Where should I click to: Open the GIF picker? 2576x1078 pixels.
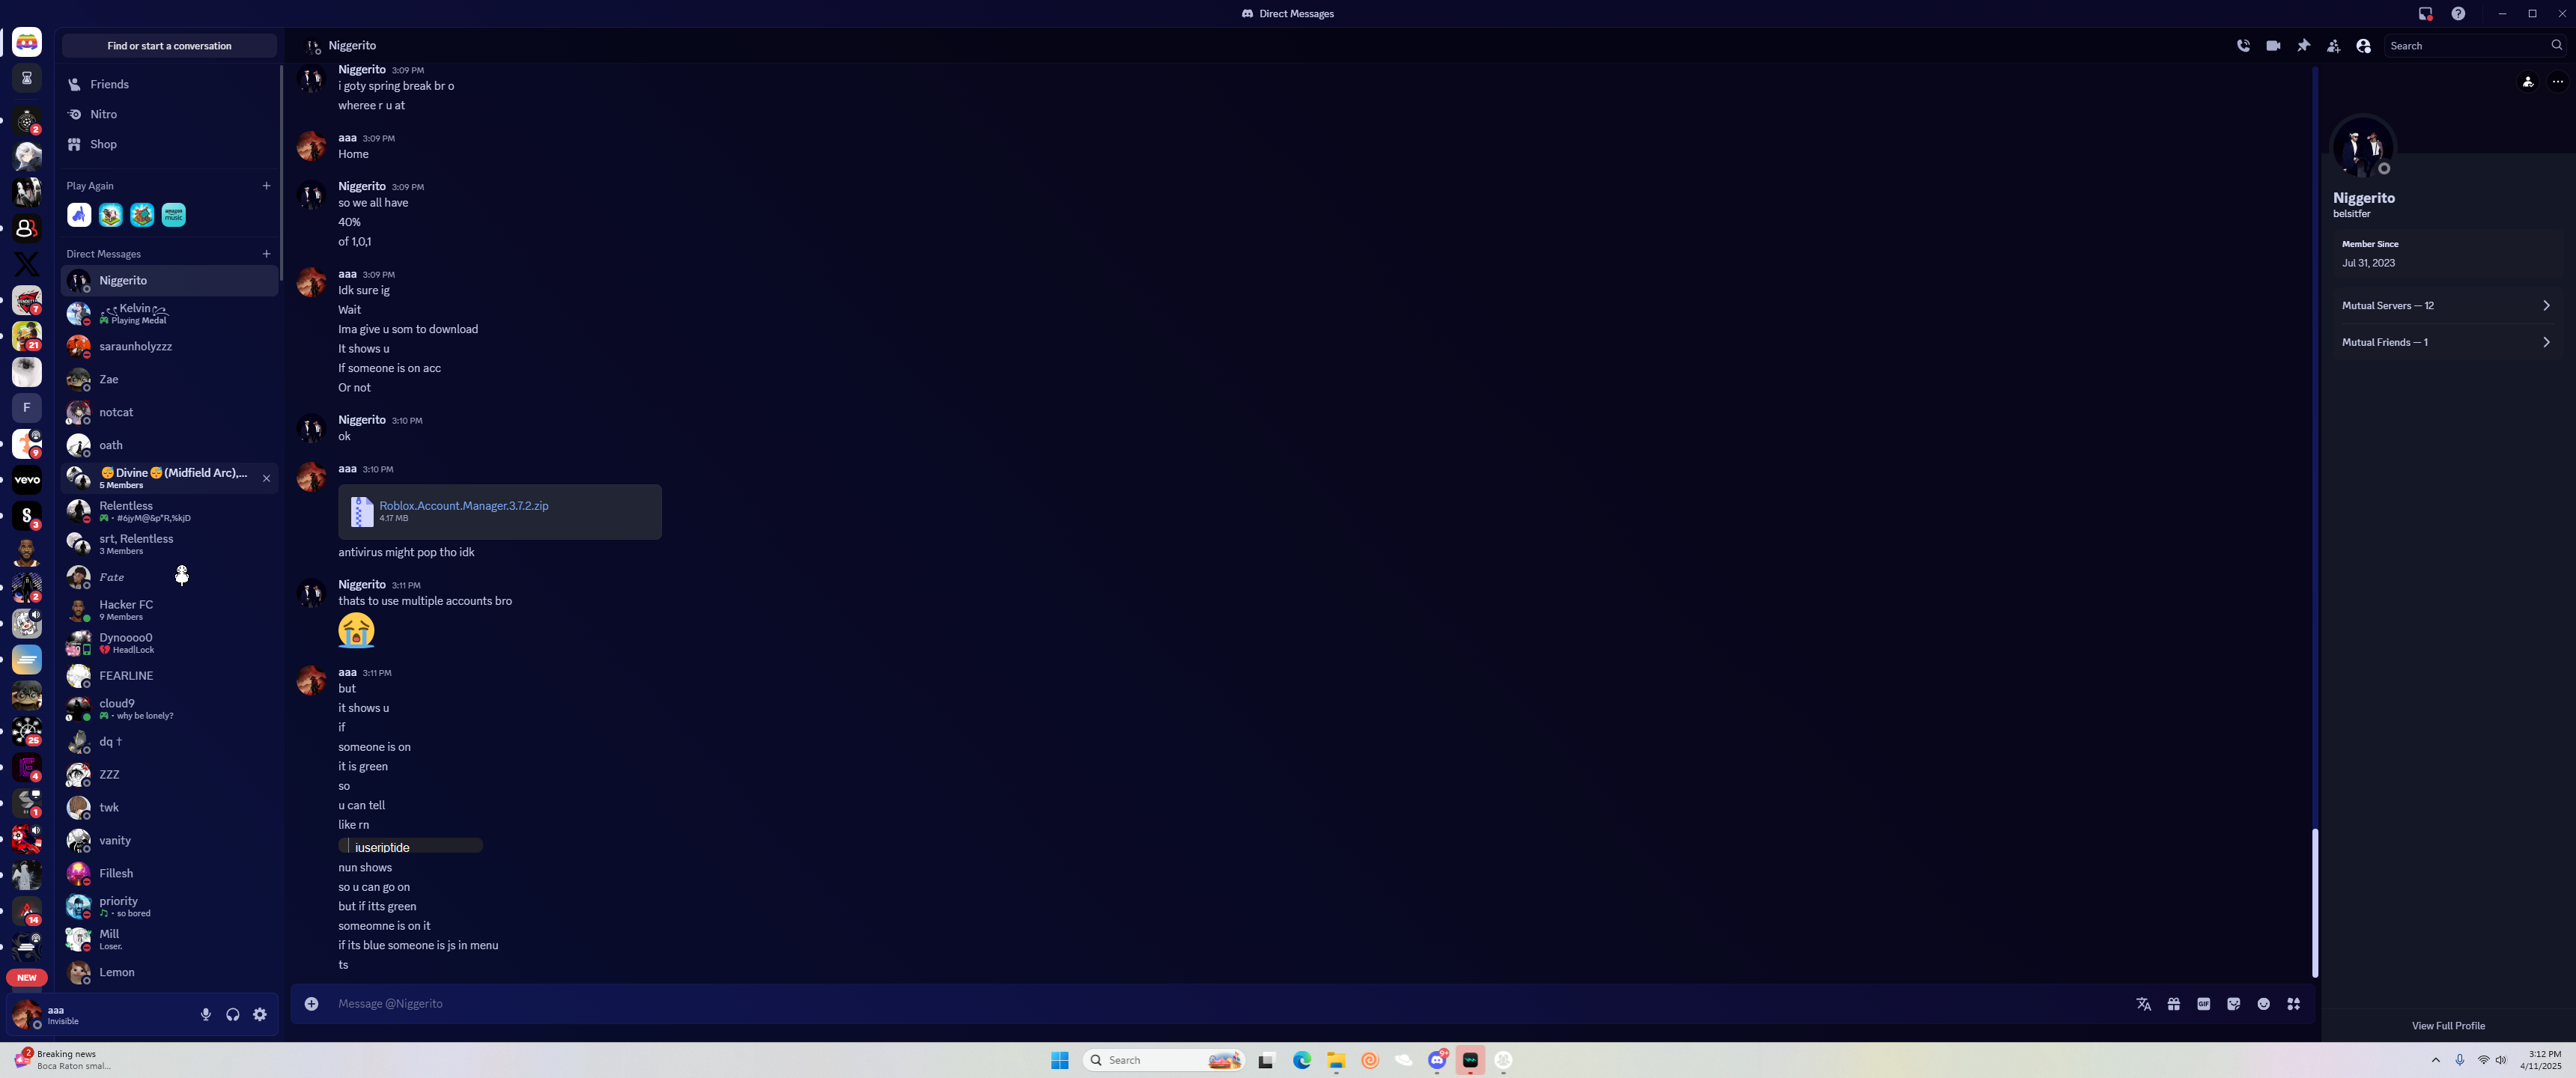tap(2204, 1004)
